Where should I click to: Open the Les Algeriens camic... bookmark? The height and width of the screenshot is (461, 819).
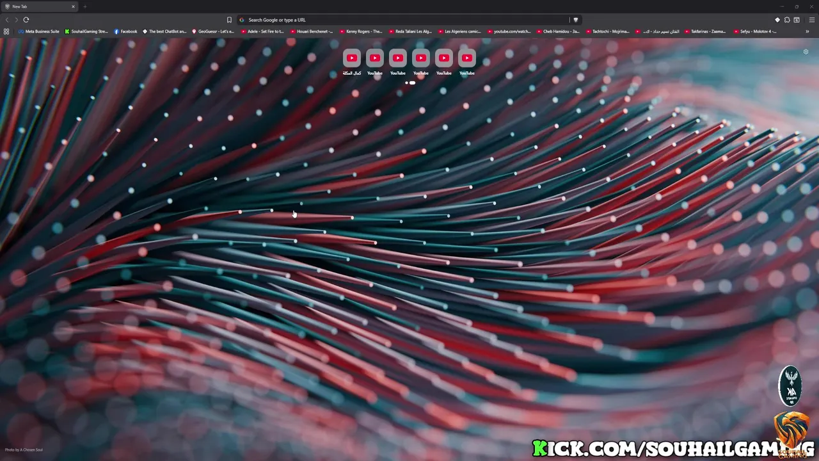point(459,31)
